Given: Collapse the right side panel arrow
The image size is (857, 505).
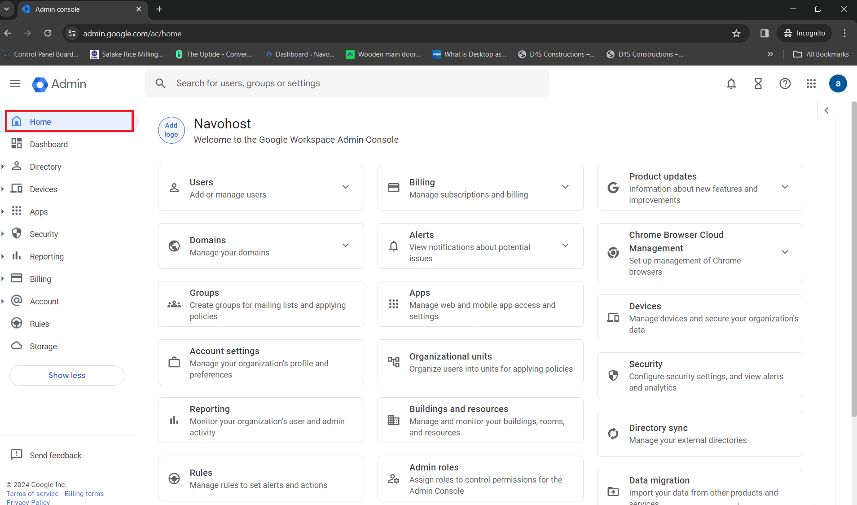Looking at the screenshot, I should [x=826, y=110].
